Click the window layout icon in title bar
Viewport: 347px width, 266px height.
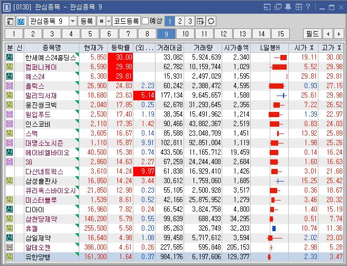click(267, 7)
